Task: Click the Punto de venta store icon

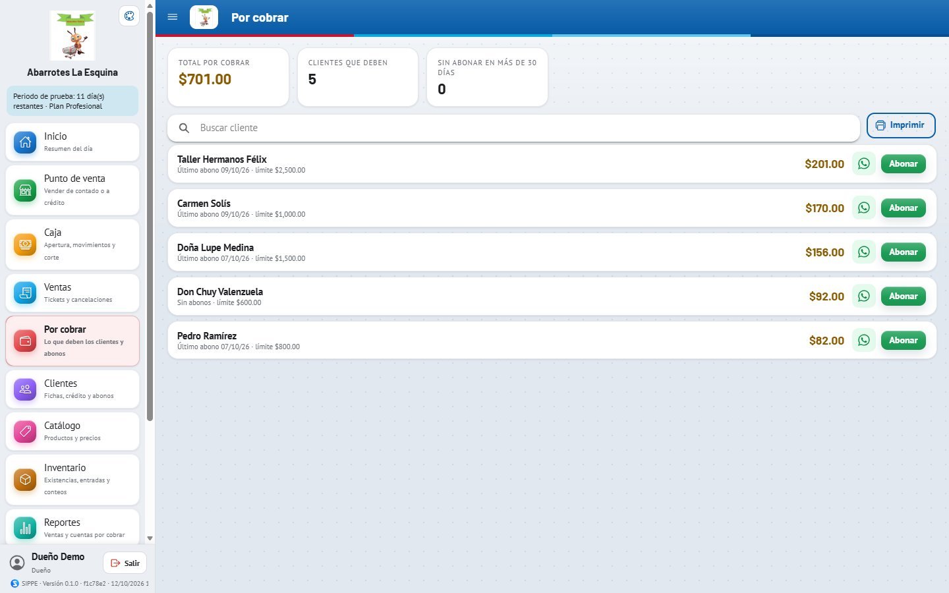Action: click(25, 190)
